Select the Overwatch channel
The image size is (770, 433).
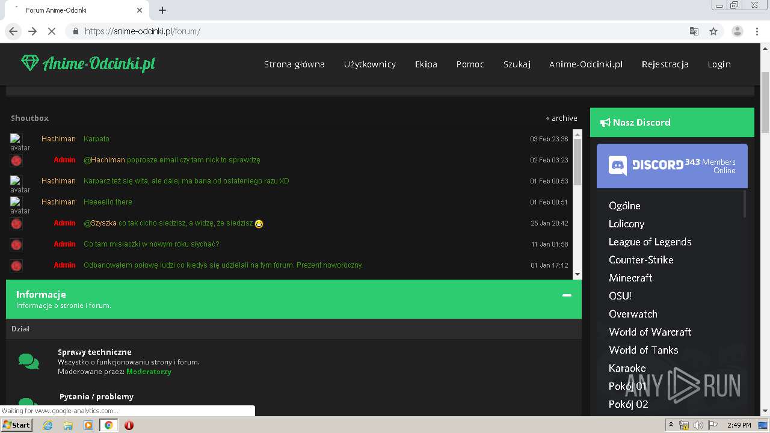[633, 314]
